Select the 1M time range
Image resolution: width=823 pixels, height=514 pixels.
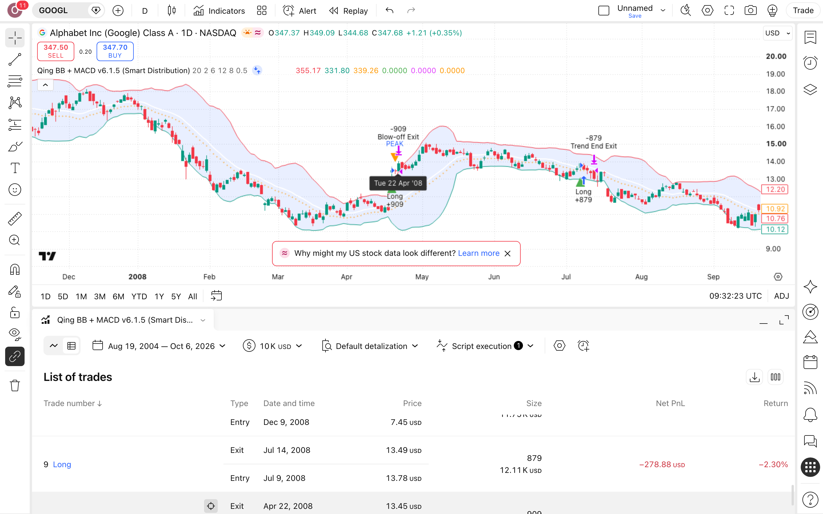(x=81, y=296)
